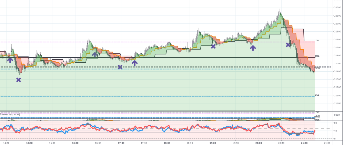Screen dimensions: 343x146
Task: Click the 40 oscillator axis label
Action: 335,131
